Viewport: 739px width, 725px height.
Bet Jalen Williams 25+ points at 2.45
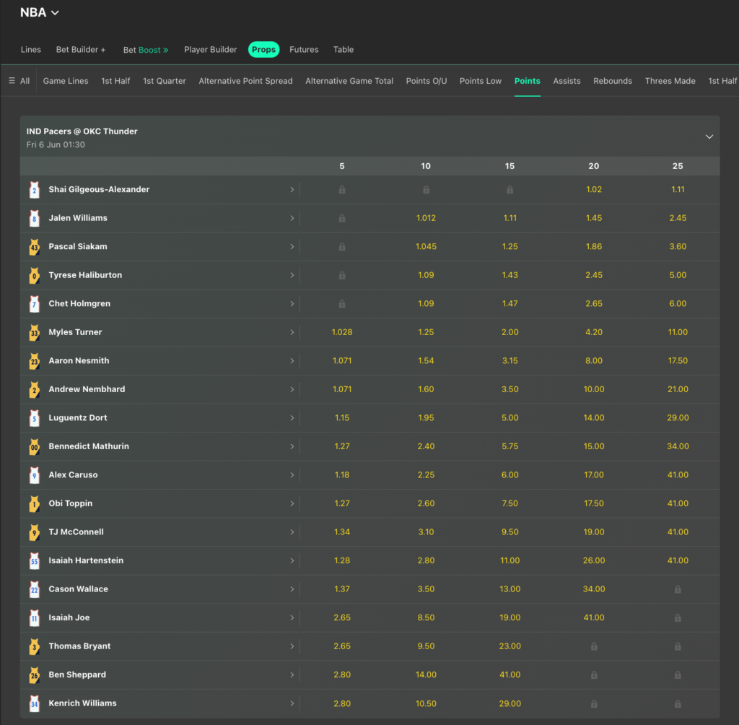pos(678,218)
